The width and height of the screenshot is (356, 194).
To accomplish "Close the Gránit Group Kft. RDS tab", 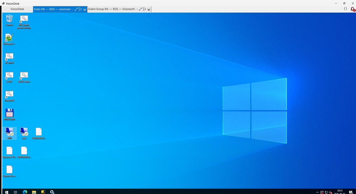I will (x=149, y=9).
